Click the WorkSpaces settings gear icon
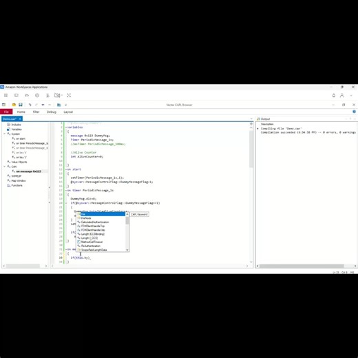358x358 pixels. tap(37, 95)
